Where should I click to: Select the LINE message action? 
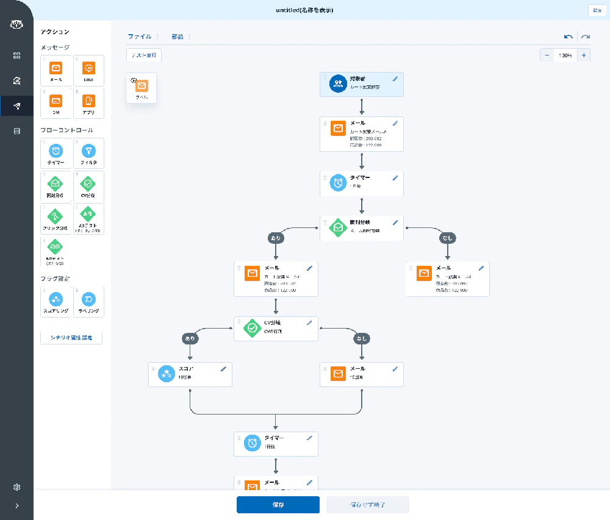tap(88, 71)
